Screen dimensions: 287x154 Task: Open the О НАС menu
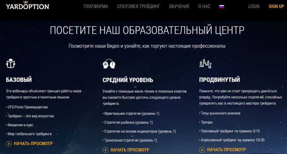pos(204,6)
